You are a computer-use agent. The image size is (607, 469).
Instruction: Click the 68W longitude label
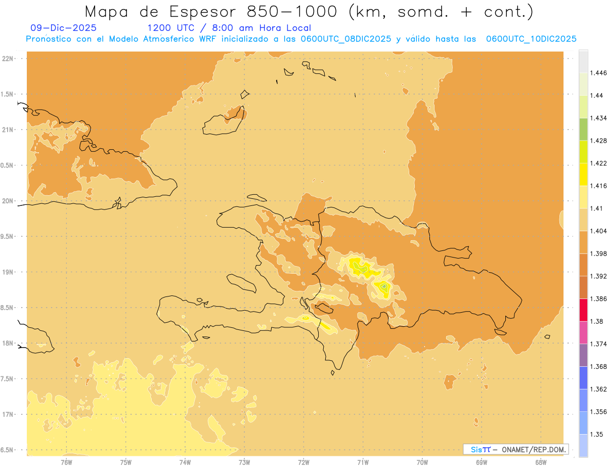(541, 462)
